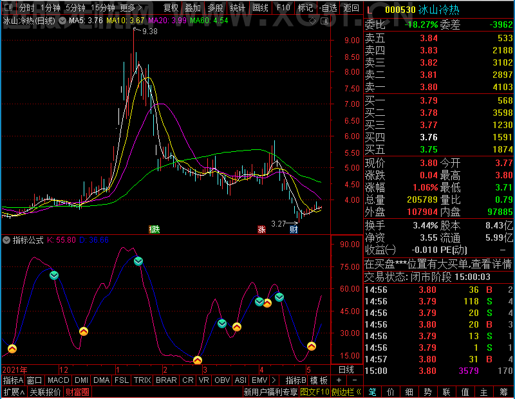Click the last green sell signal in April

279,297
